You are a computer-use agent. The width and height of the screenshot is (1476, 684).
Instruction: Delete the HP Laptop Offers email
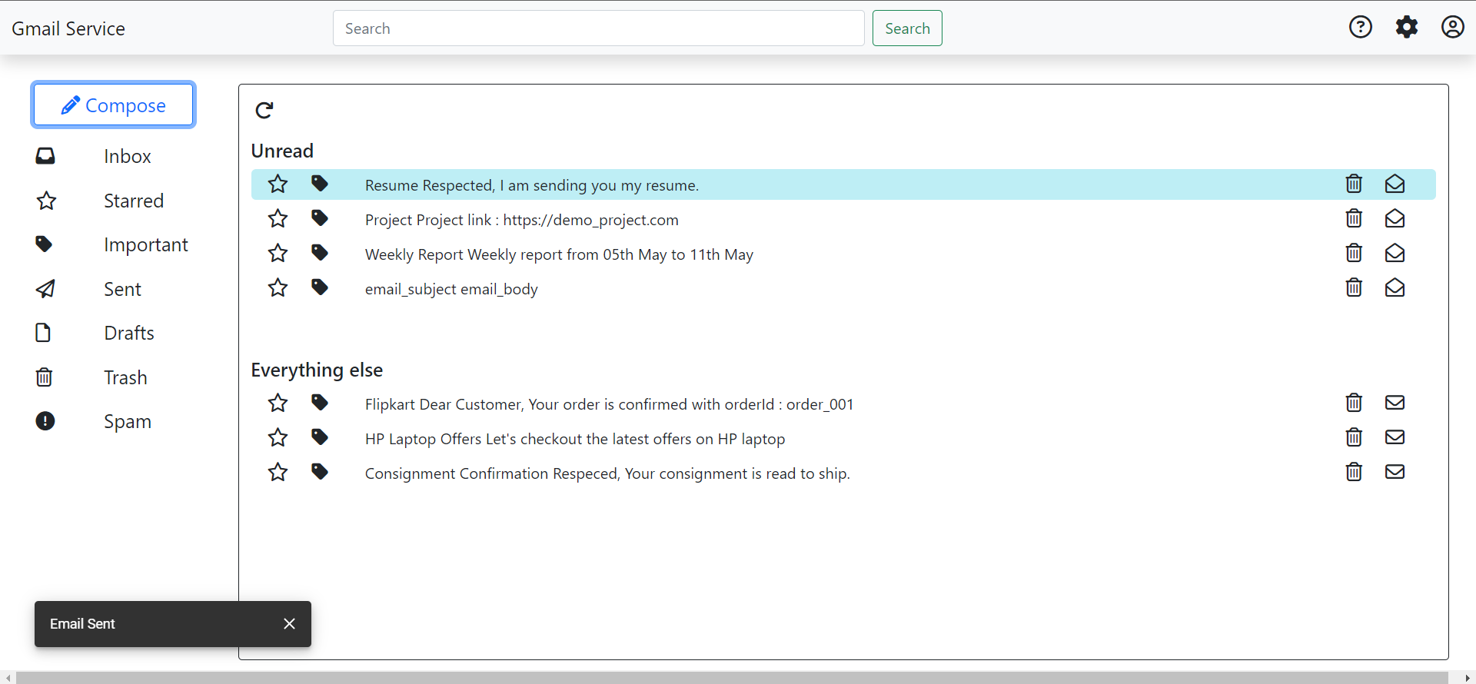1354,437
